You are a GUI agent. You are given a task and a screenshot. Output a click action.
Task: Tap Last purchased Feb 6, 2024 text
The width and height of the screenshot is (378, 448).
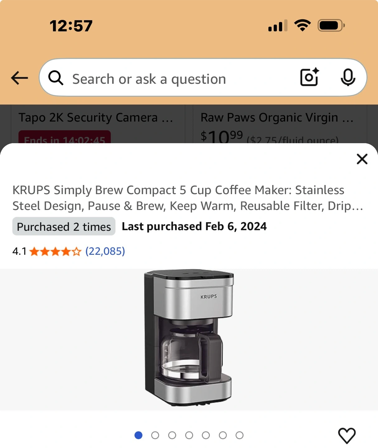point(194,226)
